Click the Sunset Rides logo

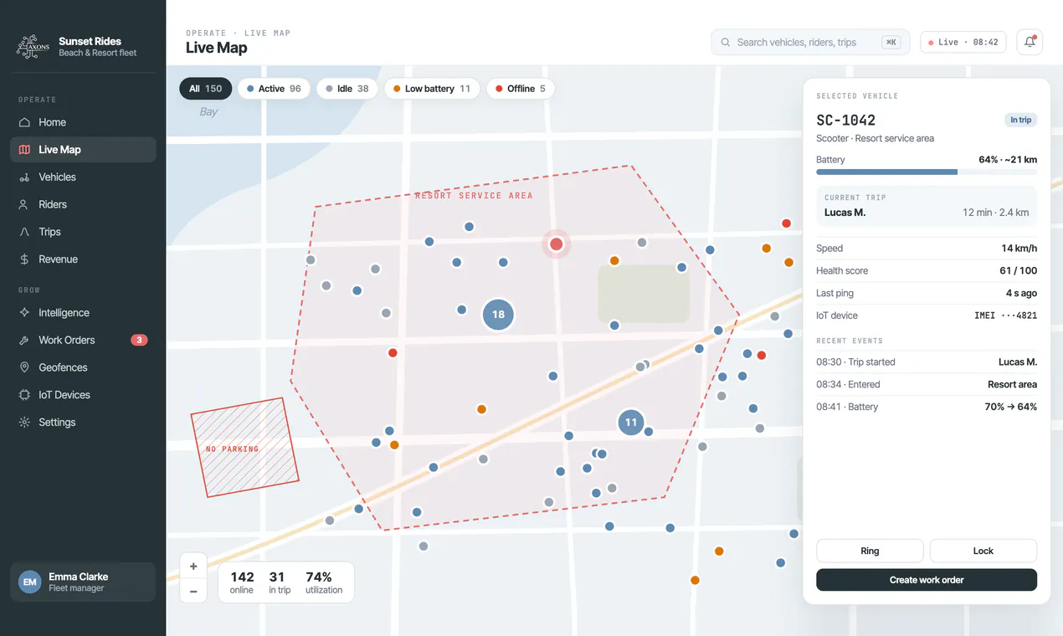click(x=33, y=46)
